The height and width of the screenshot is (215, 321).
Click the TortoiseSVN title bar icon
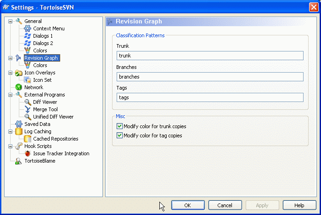click(6, 7)
